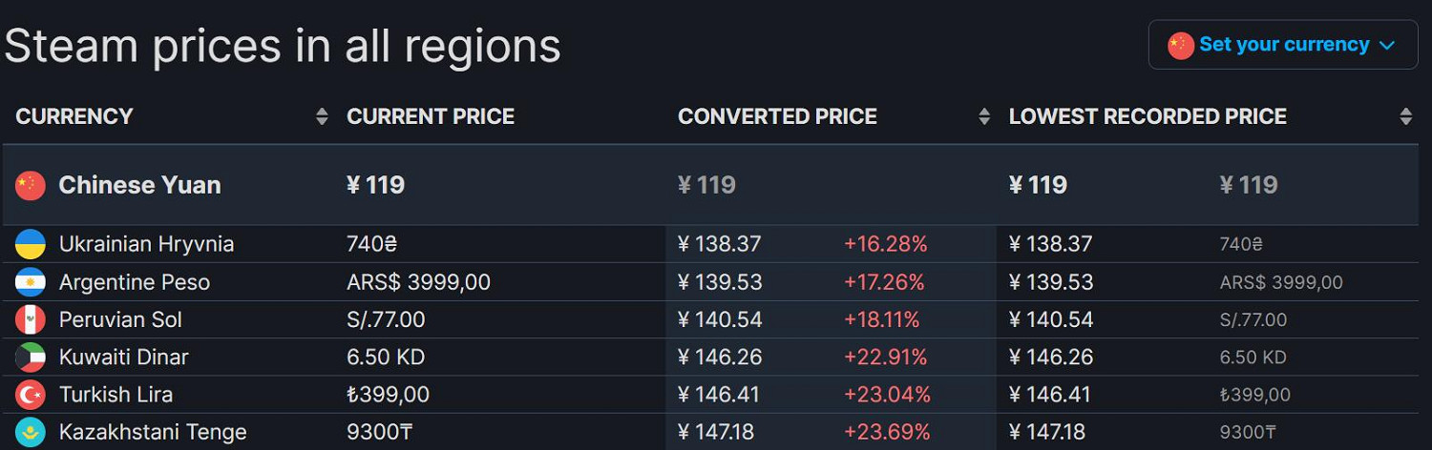This screenshot has width=1432, height=450.
Task: Click the Kazakhstani Tenge currency name
Action: point(153,432)
